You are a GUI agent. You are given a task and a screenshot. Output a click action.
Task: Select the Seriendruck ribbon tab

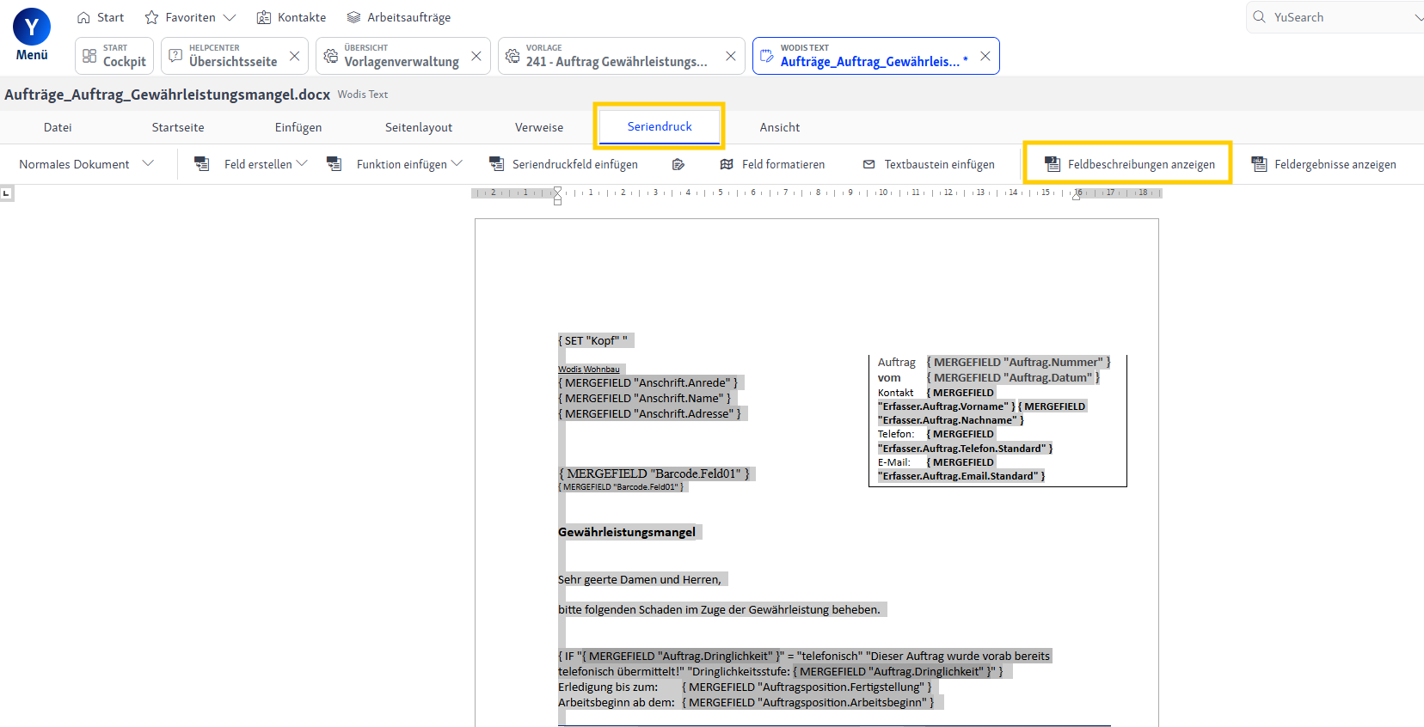660,126
